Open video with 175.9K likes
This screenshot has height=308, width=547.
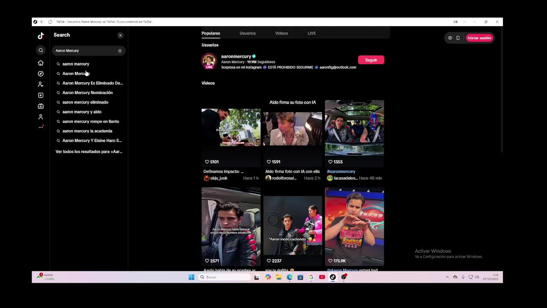pyautogui.click(x=354, y=227)
